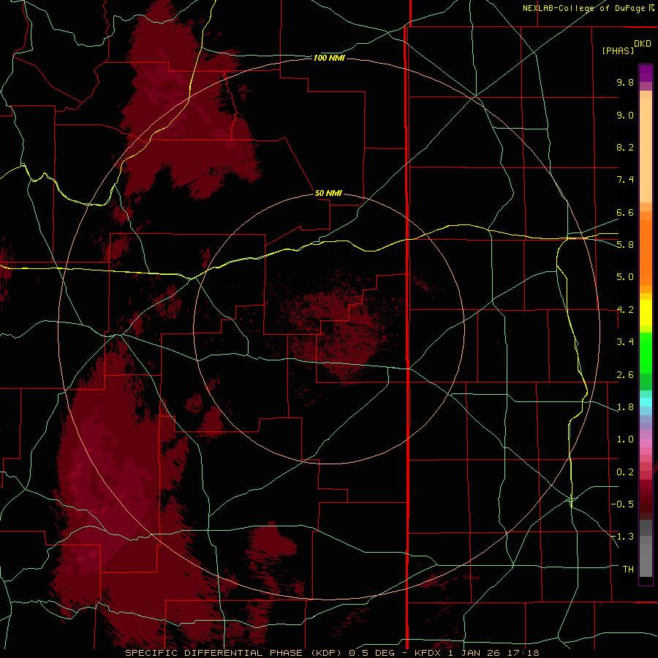Click the gray band at the color bar bottom
Image resolution: width=658 pixels, height=658 pixels.
pyautogui.click(x=646, y=548)
